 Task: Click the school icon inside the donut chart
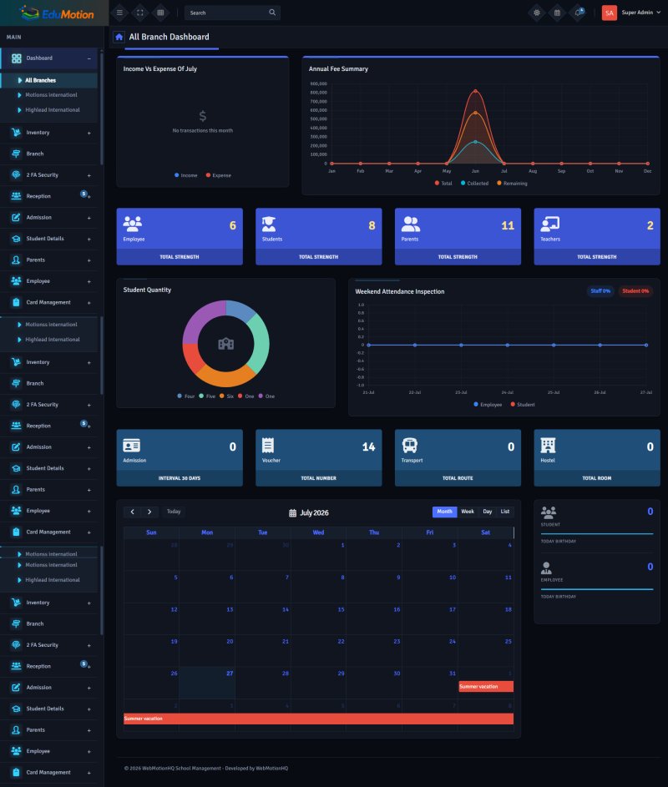tap(226, 344)
